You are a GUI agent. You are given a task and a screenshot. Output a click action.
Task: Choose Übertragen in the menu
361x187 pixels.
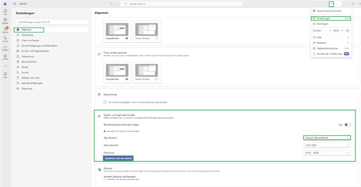(x=331, y=24)
